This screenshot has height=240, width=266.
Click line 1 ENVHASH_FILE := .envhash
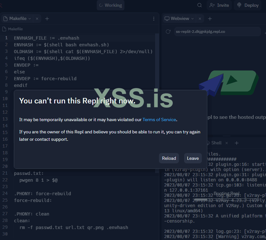[x=46, y=38]
